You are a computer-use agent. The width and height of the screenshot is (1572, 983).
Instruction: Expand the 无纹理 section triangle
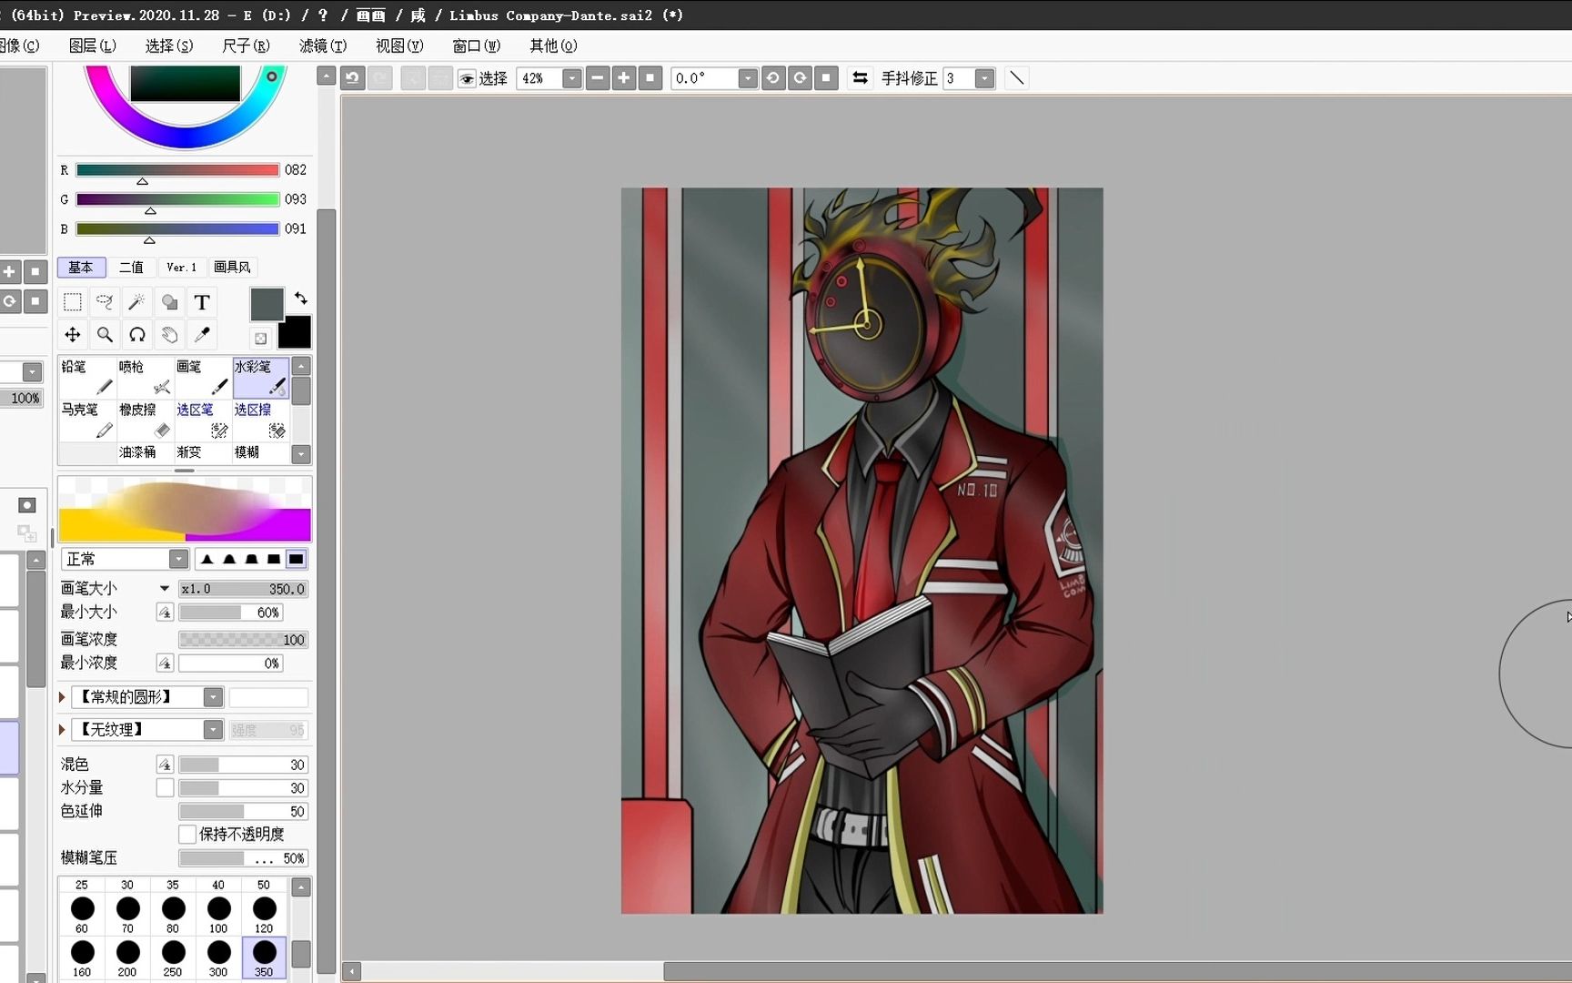point(62,730)
